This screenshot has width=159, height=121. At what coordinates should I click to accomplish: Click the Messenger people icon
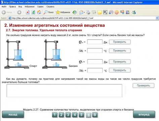tap(134, 12)
